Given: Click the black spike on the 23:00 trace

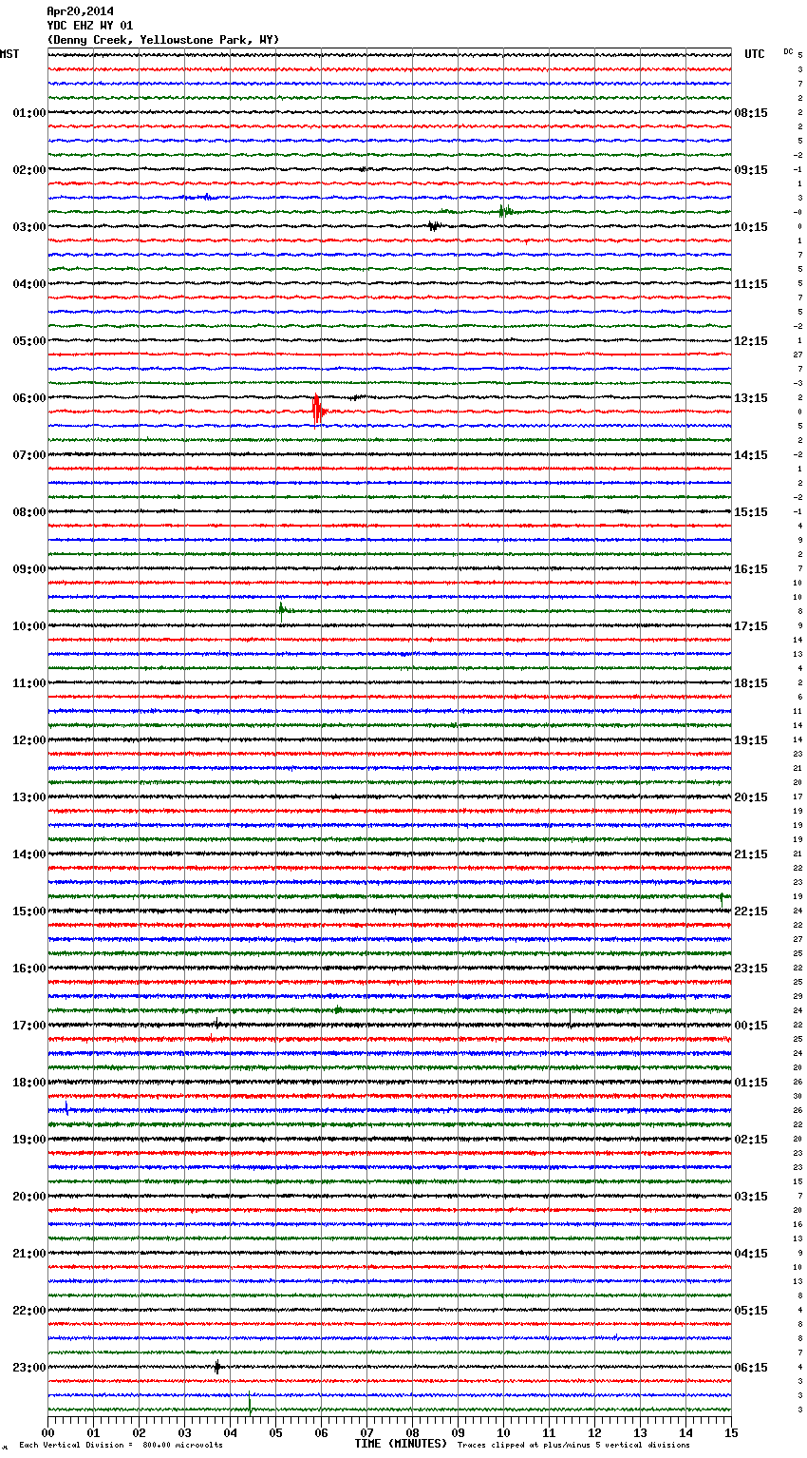Looking at the screenshot, I should pyautogui.click(x=217, y=1367).
